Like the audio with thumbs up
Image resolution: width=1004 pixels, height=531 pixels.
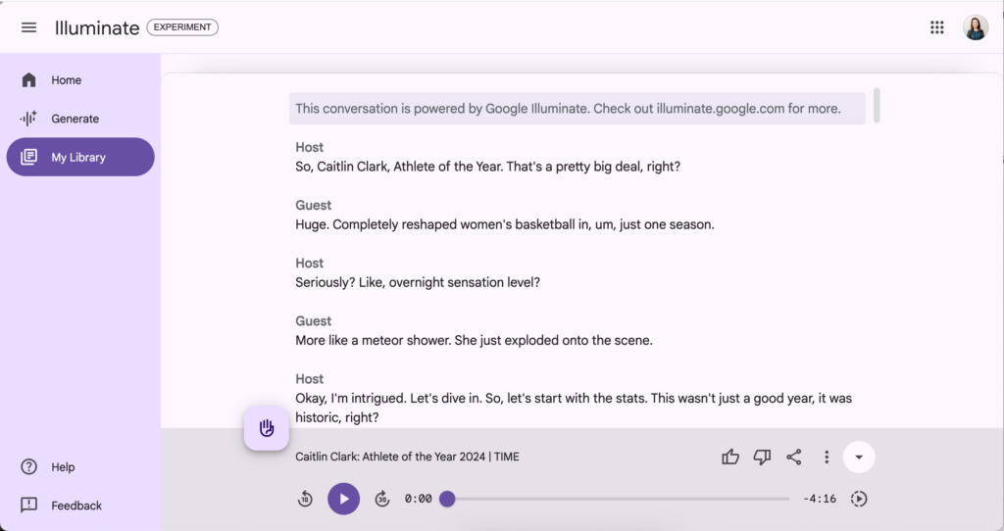729,457
